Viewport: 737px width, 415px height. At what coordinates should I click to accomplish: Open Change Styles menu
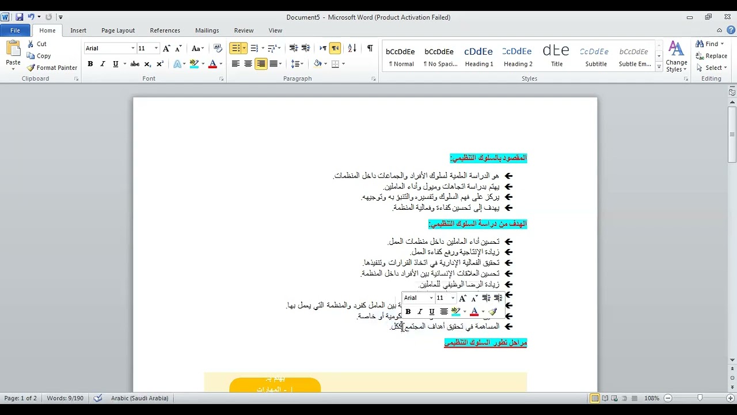coord(677,56)
